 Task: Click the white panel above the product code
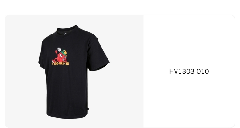(x=189, y=41)
